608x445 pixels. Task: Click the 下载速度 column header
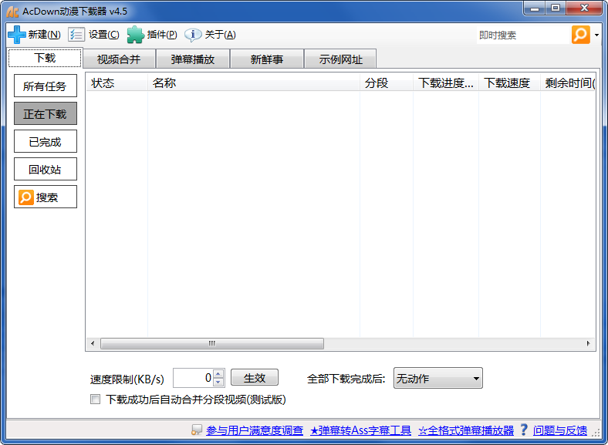(x=509, y=83)
